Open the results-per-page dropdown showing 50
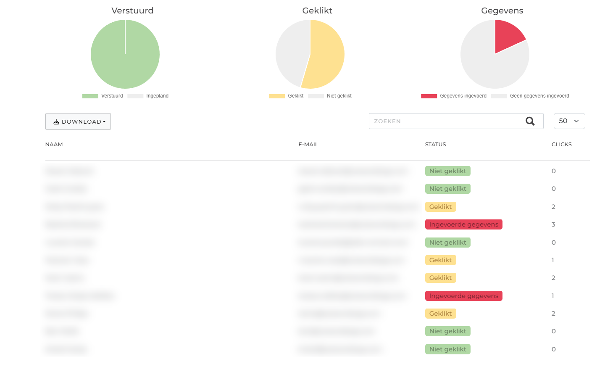This screenshot has height=372, width=605. [569, 121]
